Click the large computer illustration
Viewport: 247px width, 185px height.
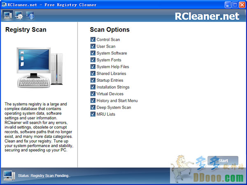coord(40,68)
